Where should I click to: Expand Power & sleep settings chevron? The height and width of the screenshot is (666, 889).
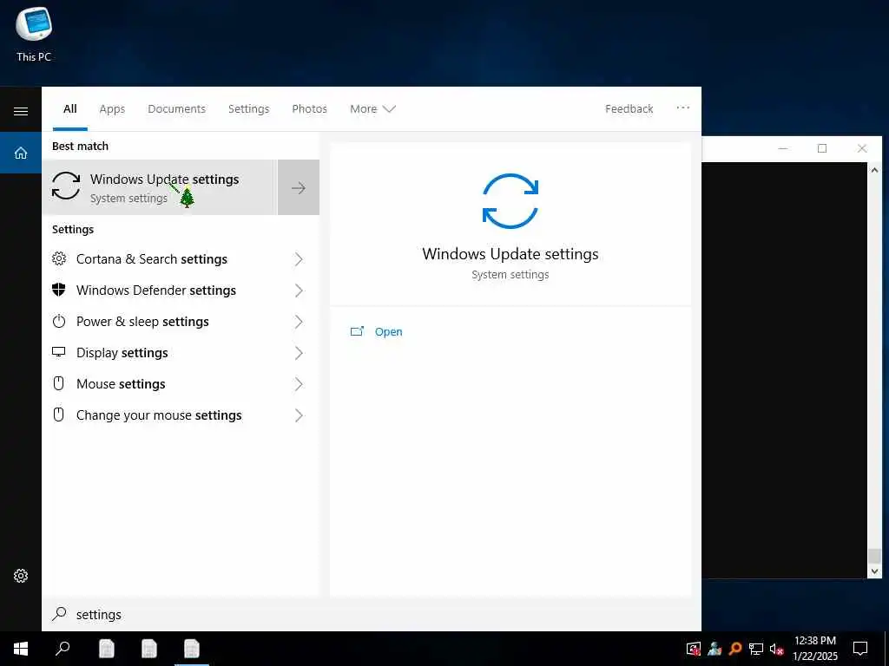[x=299, y=321]
